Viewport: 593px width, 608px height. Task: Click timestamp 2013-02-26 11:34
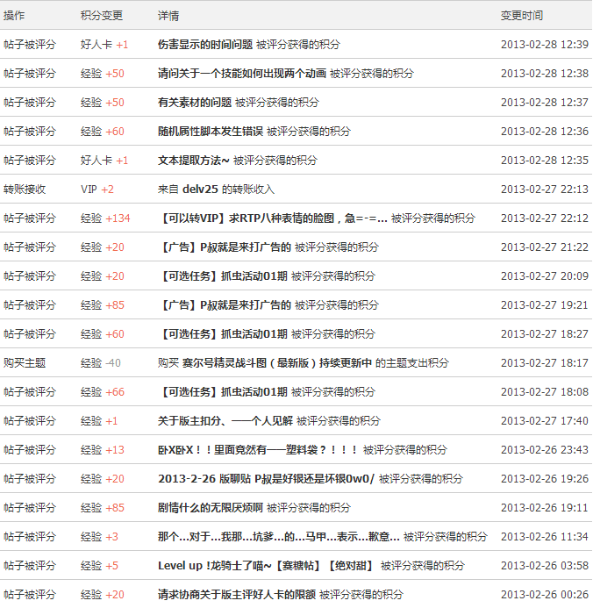point(545,537)
